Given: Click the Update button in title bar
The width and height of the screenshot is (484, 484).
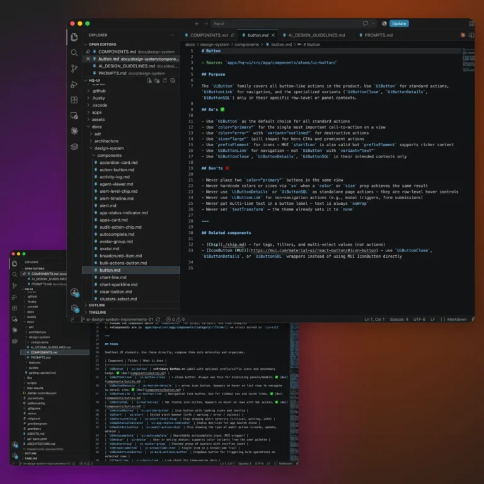Looking at the screenshot, I should point(399,23).
